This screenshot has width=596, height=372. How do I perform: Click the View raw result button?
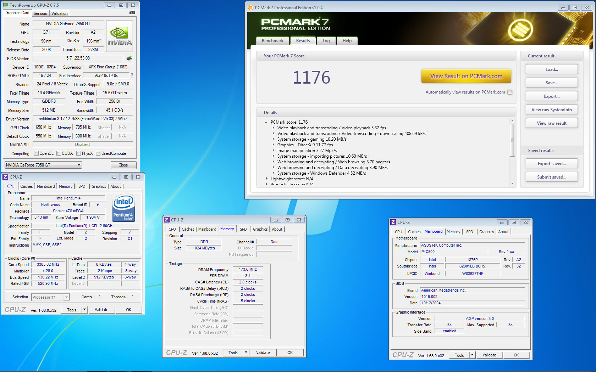(x=552, y=123)
